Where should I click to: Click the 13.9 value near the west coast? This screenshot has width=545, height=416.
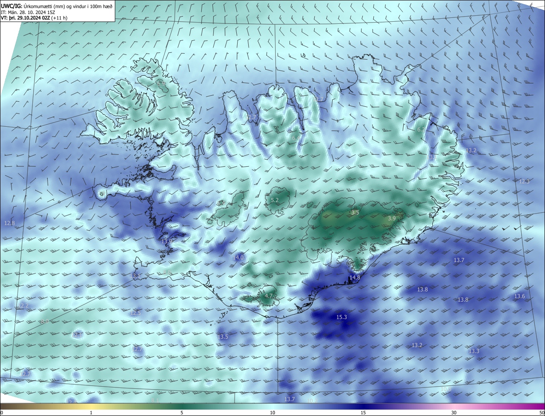point(167,241)
